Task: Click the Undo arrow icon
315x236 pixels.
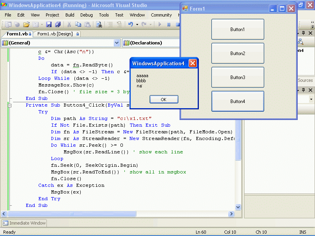Action: pyautogui.click(x=130, y=24)
